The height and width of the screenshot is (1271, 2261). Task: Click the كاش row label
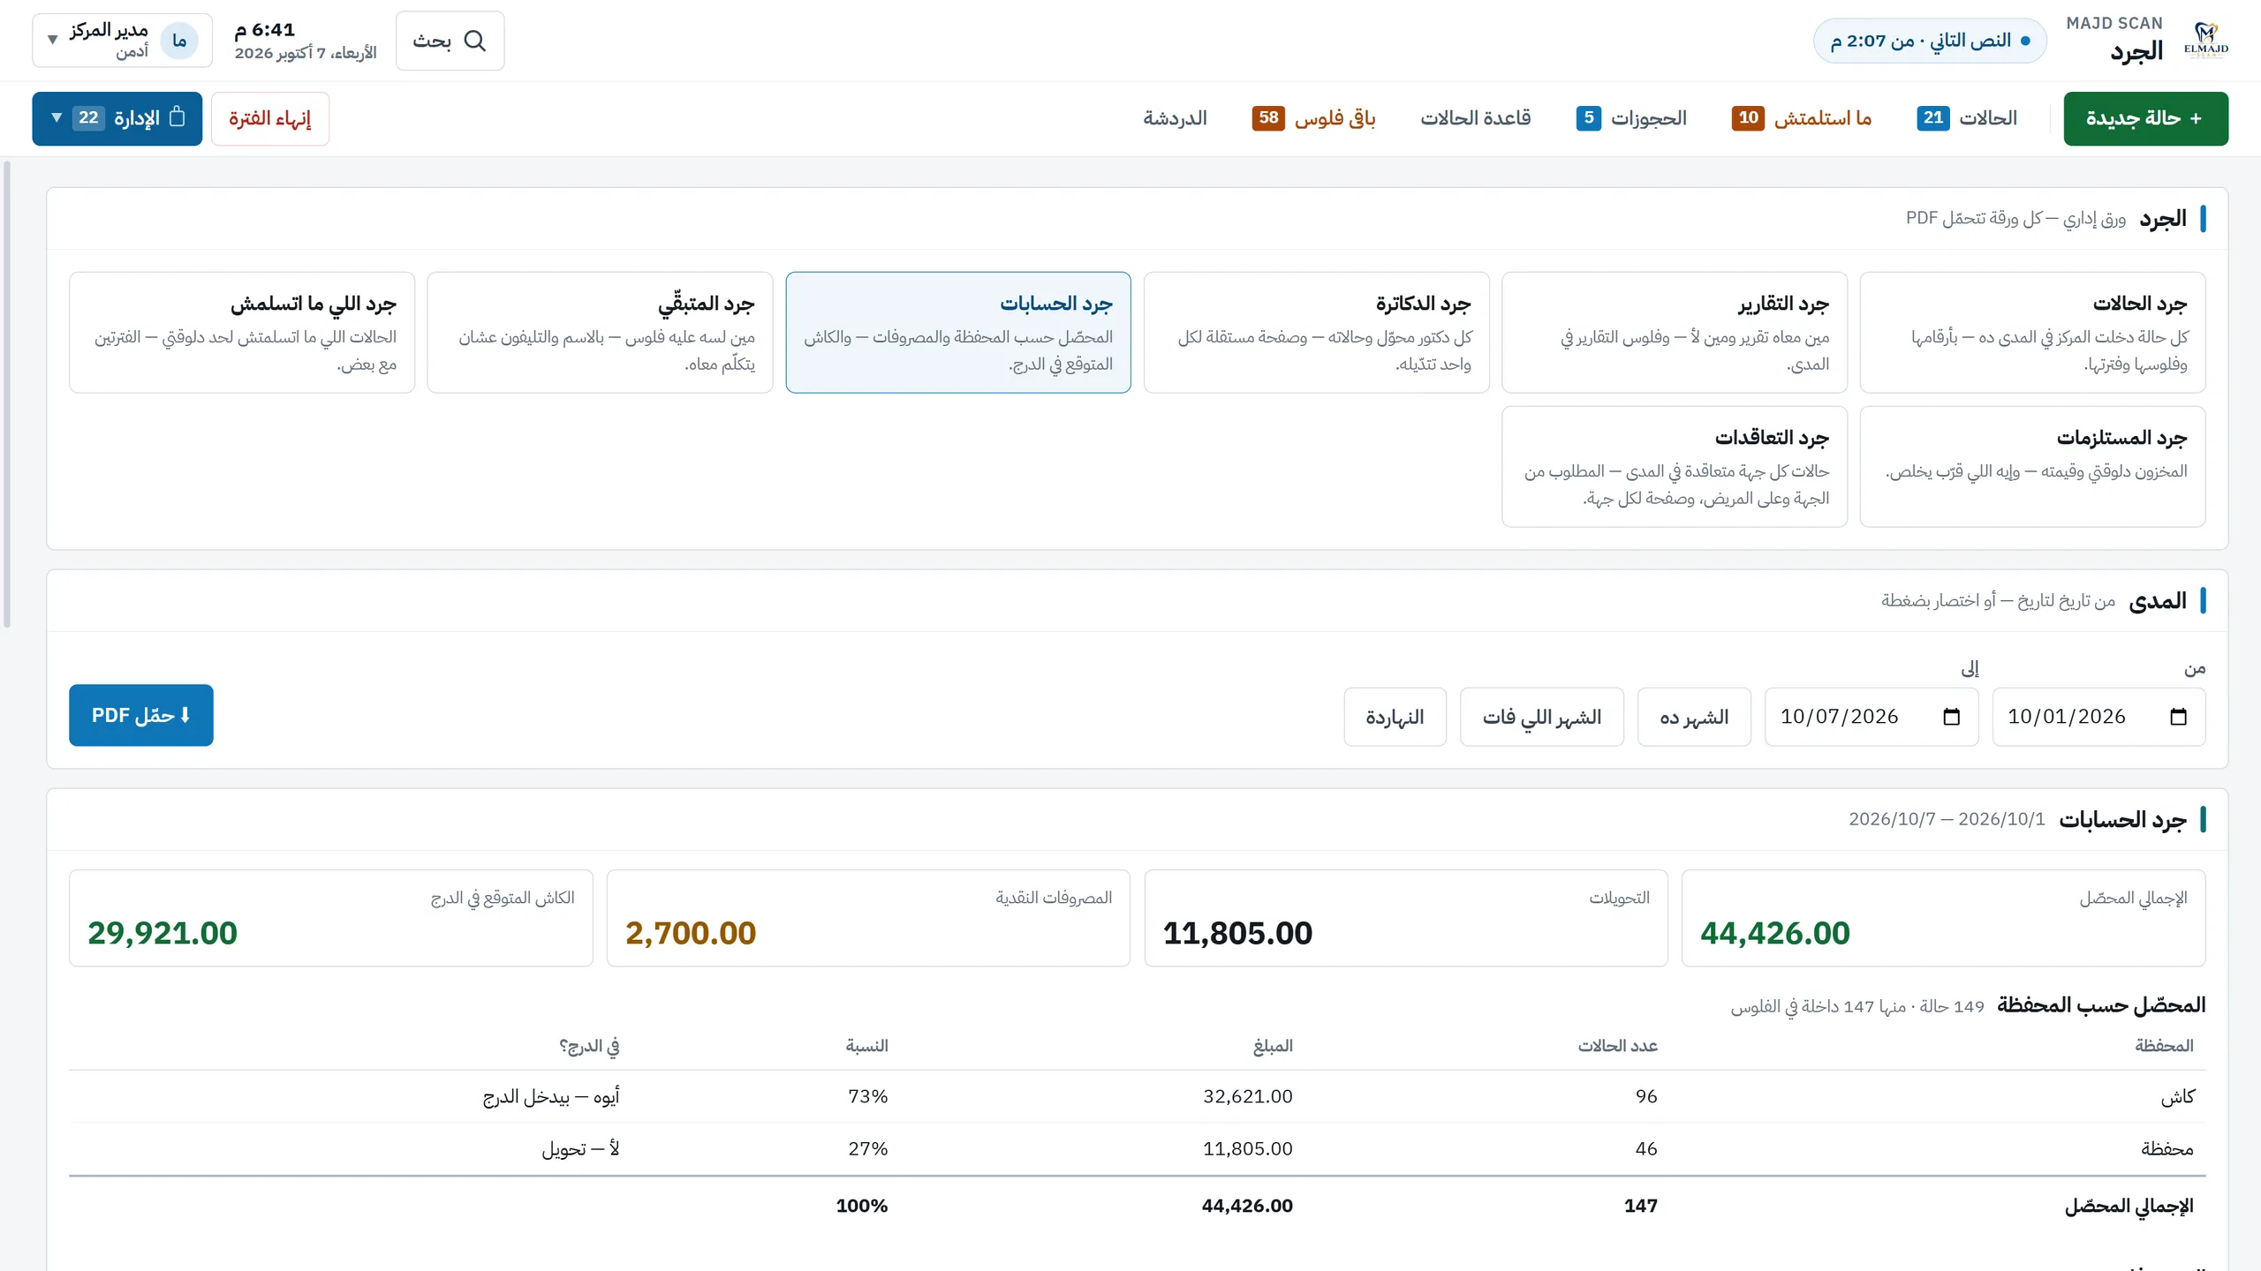click(x=2177, y=1096)
